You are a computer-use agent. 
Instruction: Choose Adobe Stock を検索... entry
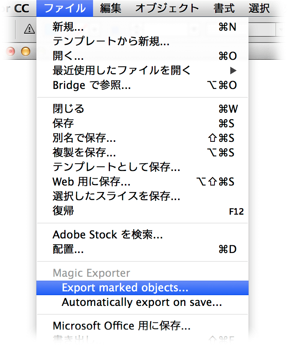[108, 235]
